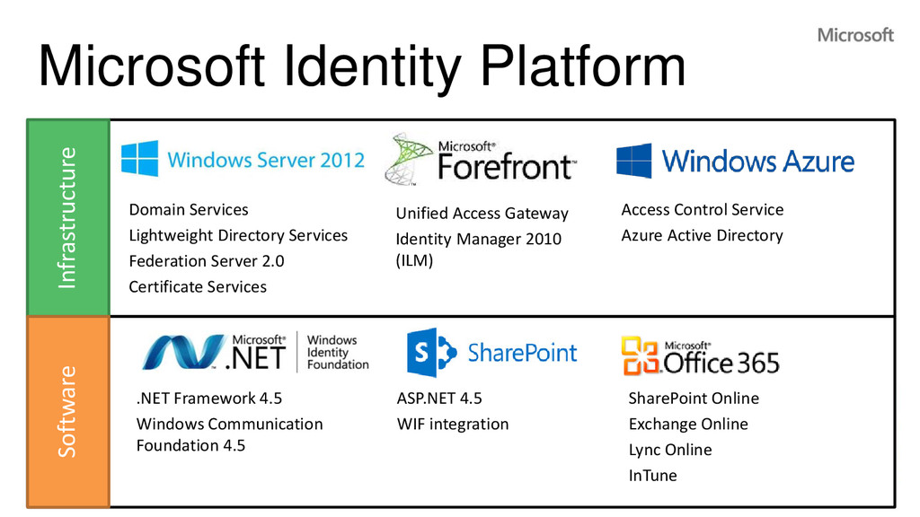Click the Forefront green swirl logo
Image resolution: width=920 pixels, height=517 pixels.
(409, 158)
